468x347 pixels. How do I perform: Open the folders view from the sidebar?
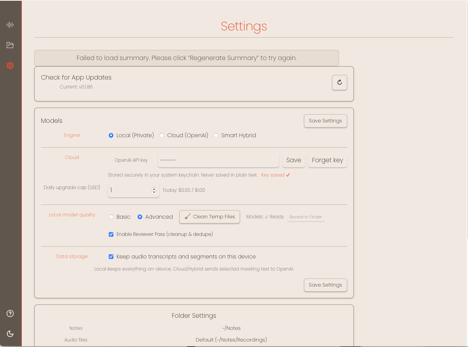point(10,45)
